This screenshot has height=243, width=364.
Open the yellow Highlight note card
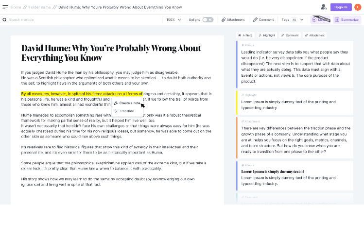[295, 103]
